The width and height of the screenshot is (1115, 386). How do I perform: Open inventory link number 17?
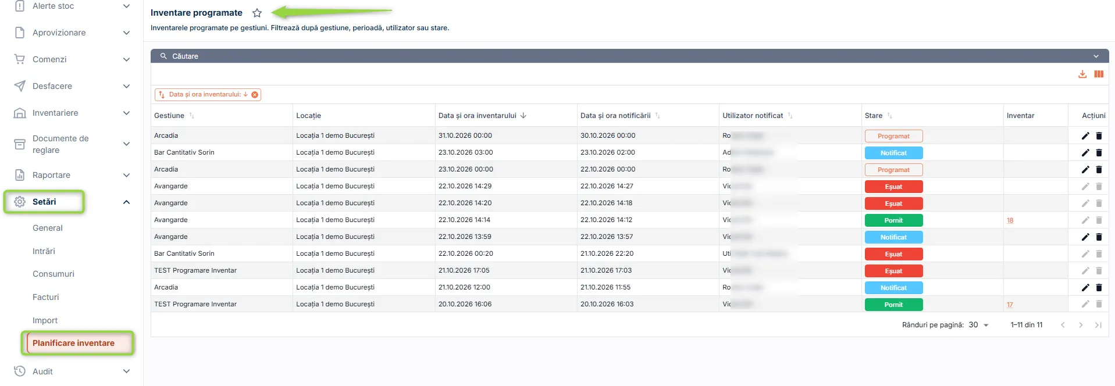(1010, 305)
